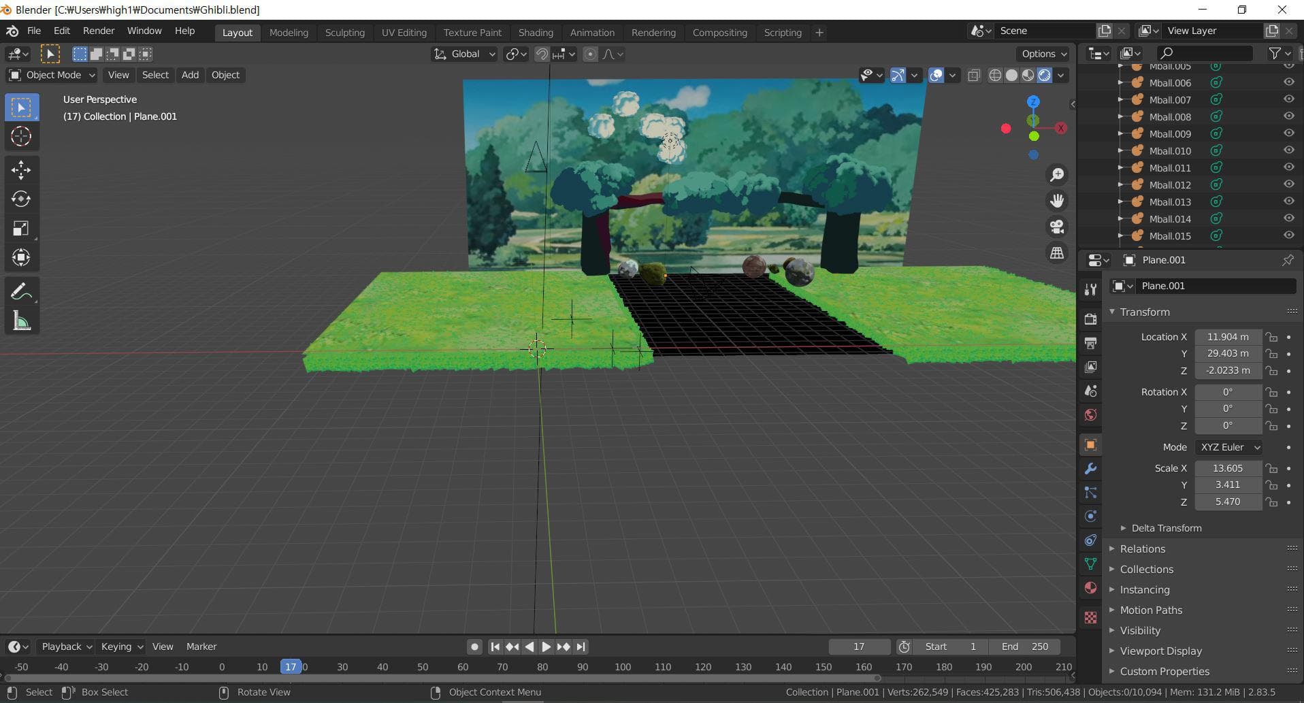The height and width of the screenshot is (703, 1304).
Task: Open the Particle properties tab
Action: coord(1091,493)
